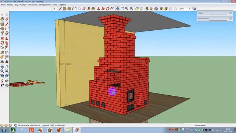This screenshot has height=133, width=236.
Task: Open the Вид menu
Action: [x=17, y=5]
